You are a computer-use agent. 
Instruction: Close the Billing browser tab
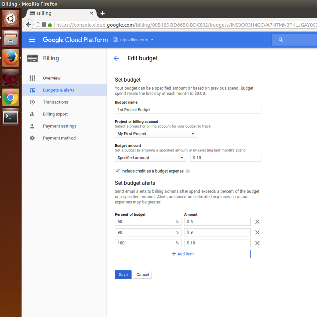(91, 13)
